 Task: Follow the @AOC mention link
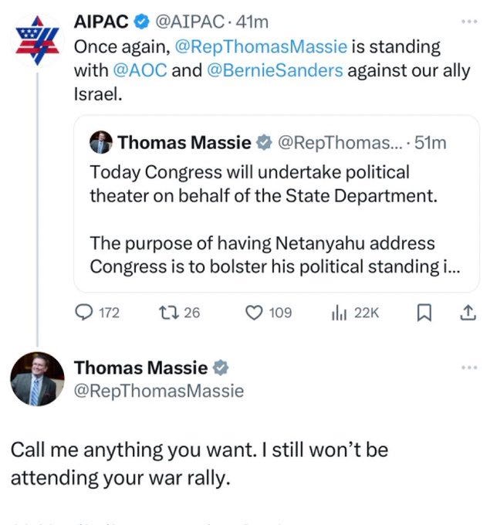tap(140, 71)
